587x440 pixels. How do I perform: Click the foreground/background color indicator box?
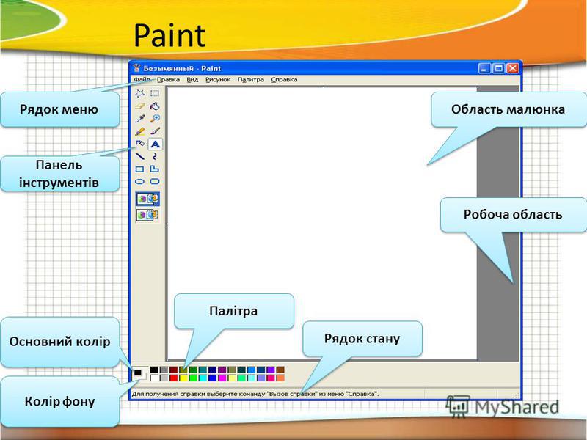pos(140,374)
